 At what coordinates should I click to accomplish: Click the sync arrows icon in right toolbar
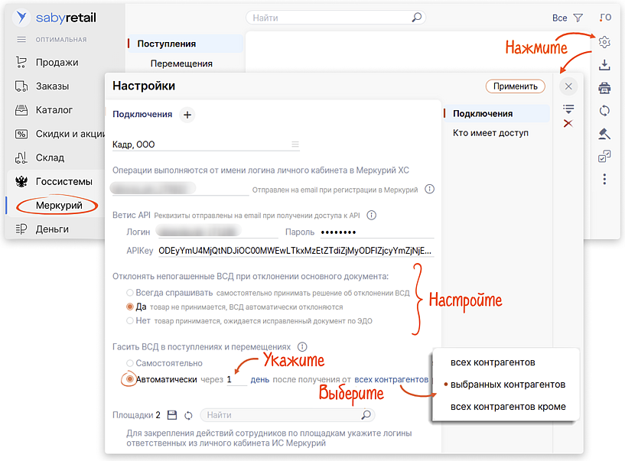tap(604, 110)
